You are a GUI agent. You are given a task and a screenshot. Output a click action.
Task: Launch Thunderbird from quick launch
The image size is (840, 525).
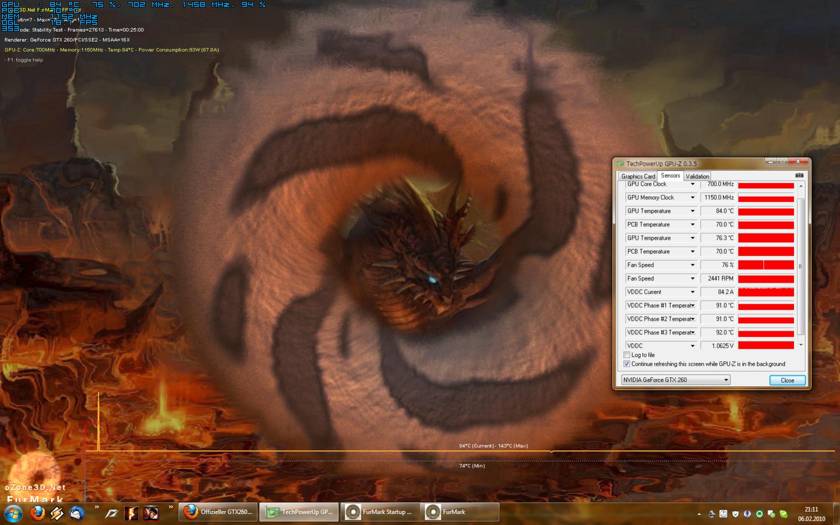coord(77,513)
